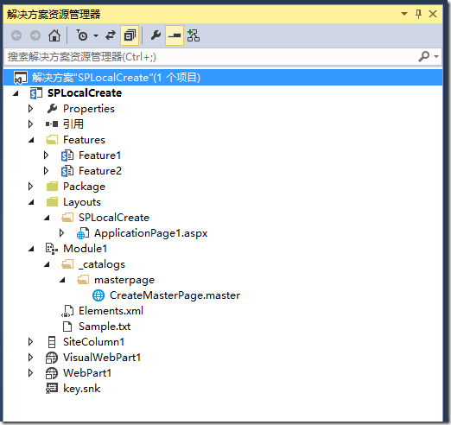Toggle the Preview Selected Items button
Screen dimensions: 451x425
[175, 35]
